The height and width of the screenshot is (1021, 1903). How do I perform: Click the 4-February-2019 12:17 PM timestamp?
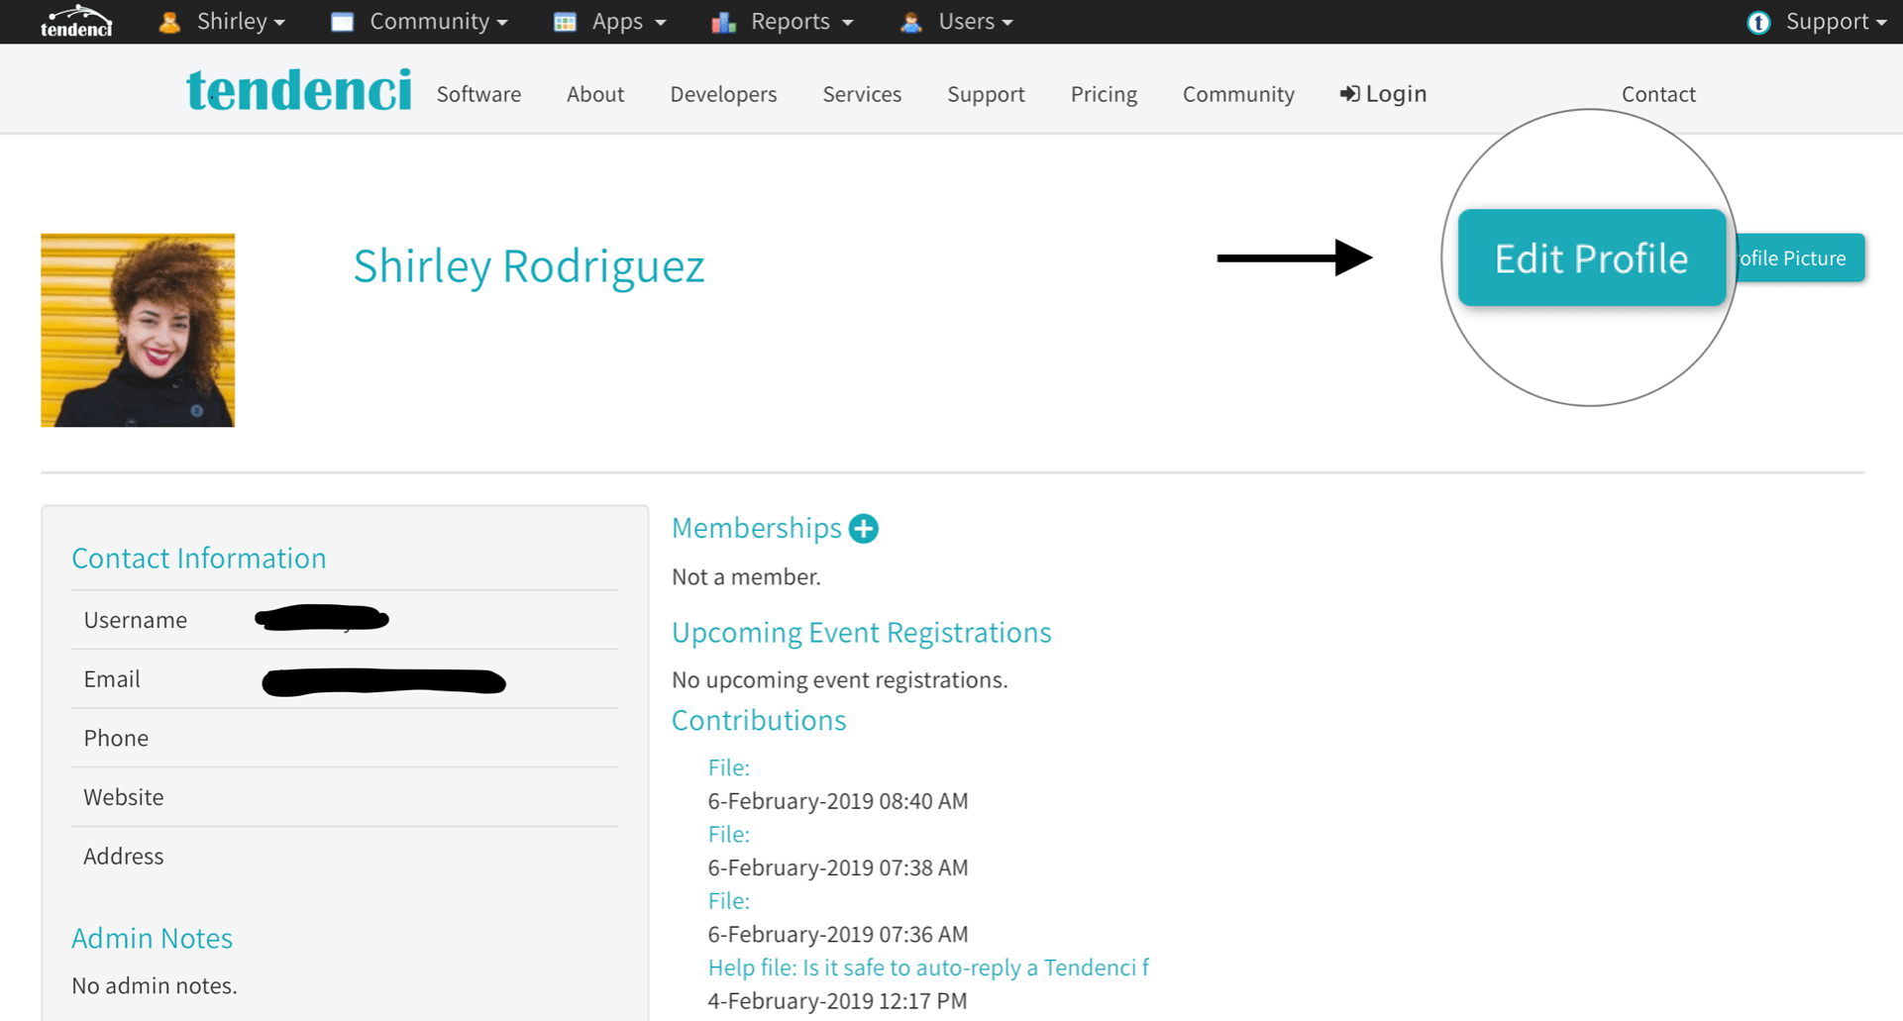click(837, 1000)
